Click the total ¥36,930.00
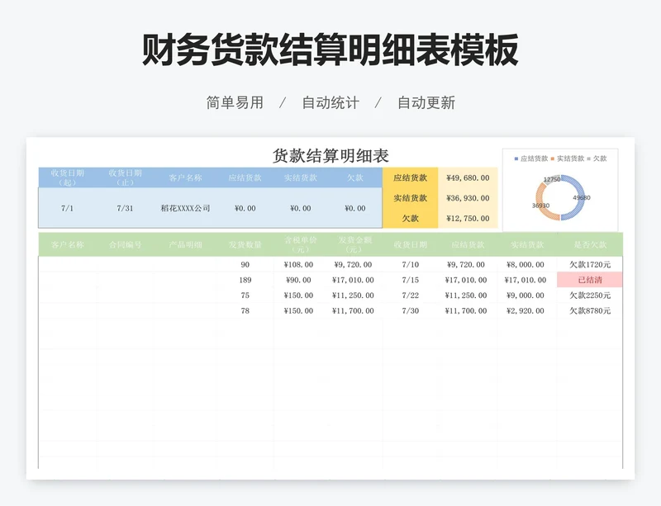This screenshot has height=506, width=661. click(x=468, y=198)
